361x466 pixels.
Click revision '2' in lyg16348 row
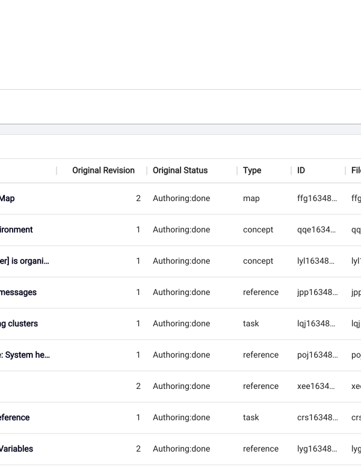(138, 449)
